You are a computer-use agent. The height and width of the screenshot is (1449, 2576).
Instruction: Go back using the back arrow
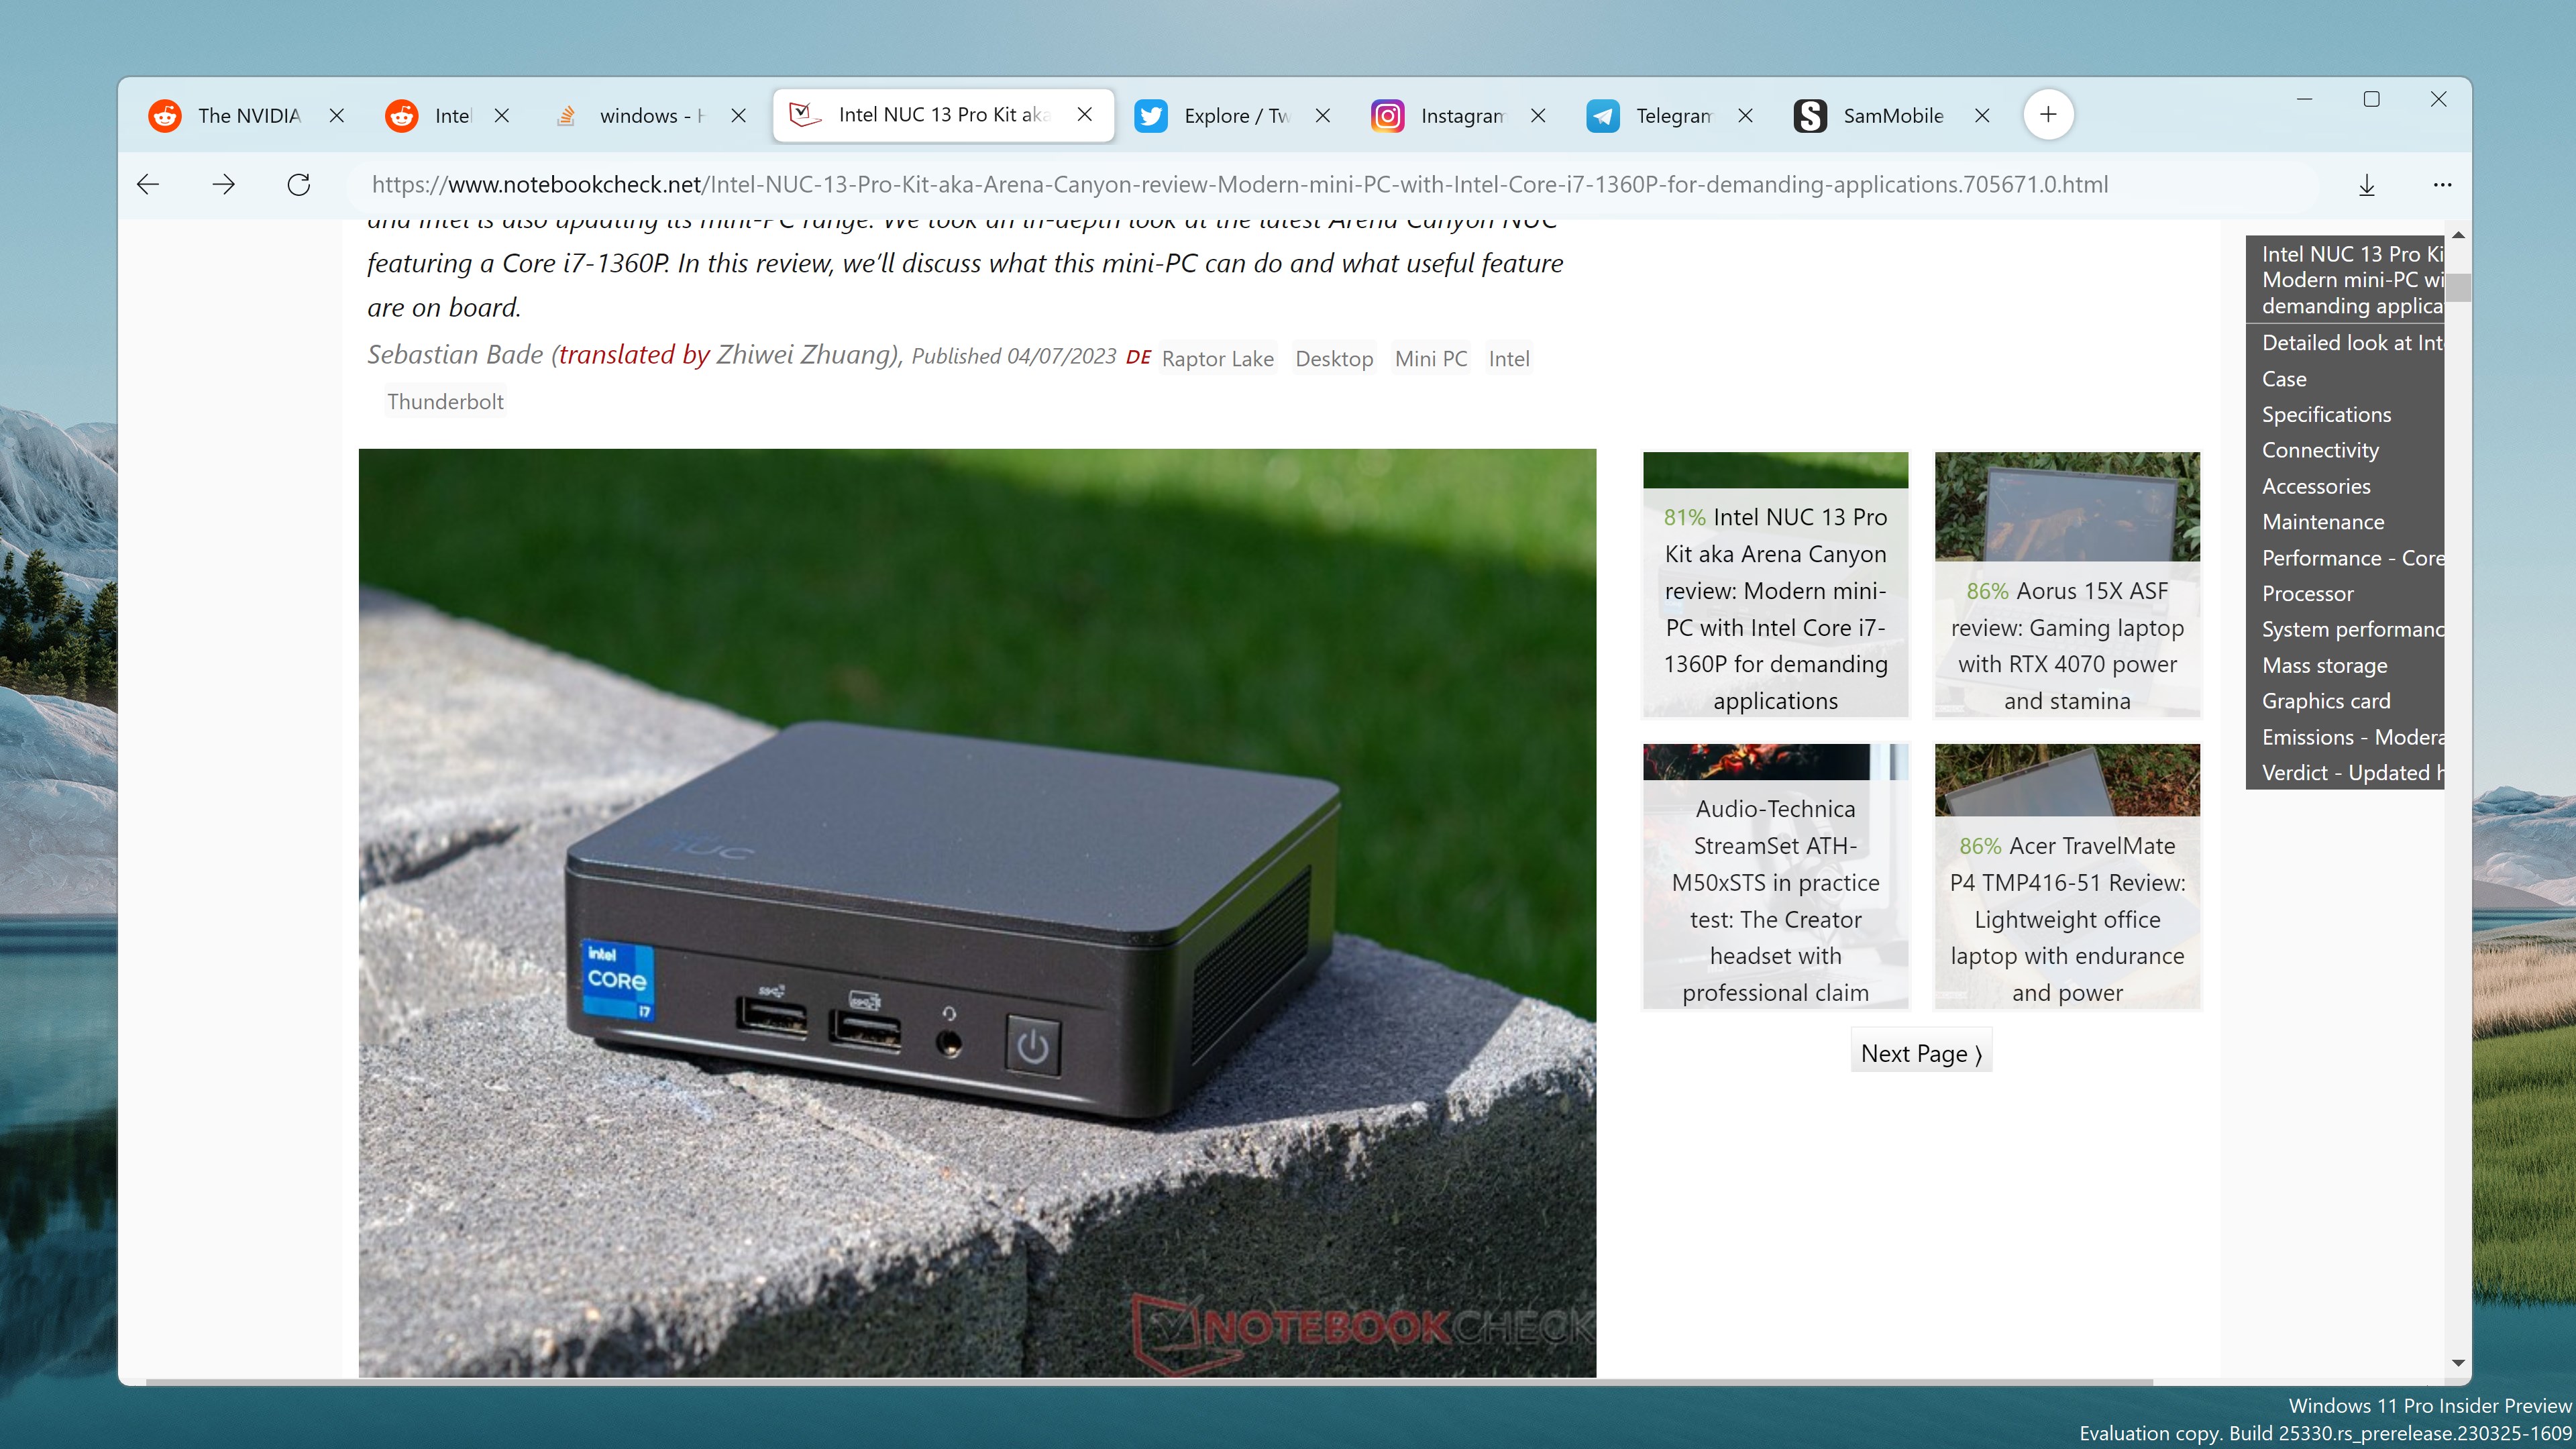(148, 185)
